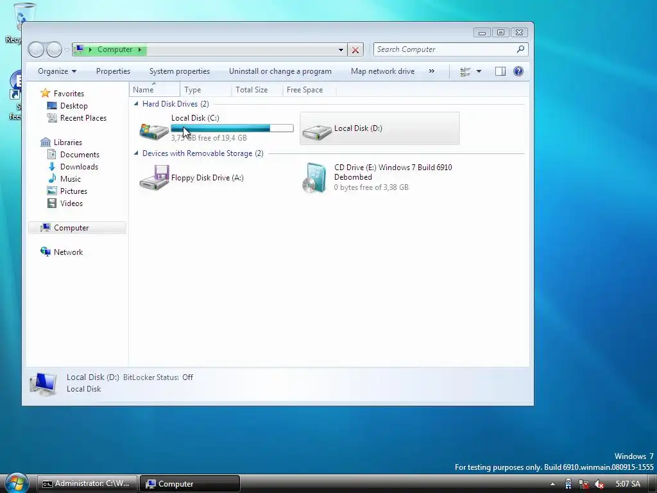The width and height of the screenshot is (657, 493).
Task: Click 'BitLocker Status: Off' in details pane
Action: tap(158, 377)
